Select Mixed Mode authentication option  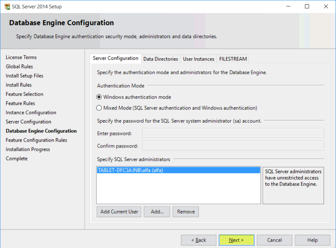(177, 108)
